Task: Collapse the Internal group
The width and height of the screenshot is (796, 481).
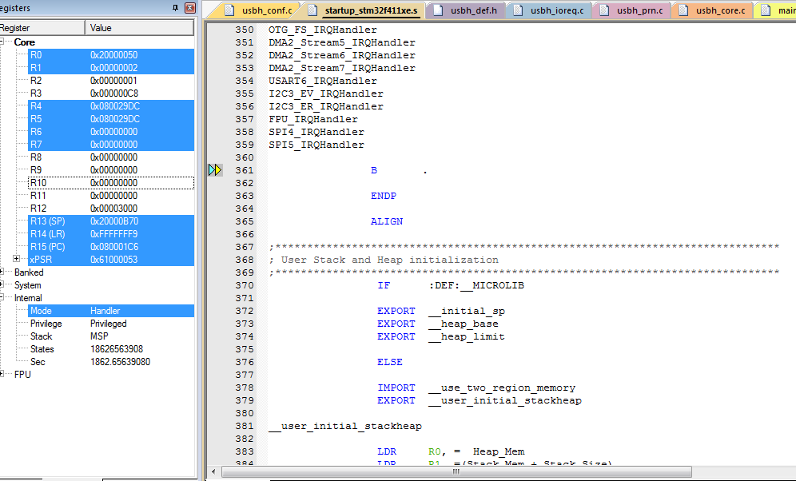Action: point(2,297)
